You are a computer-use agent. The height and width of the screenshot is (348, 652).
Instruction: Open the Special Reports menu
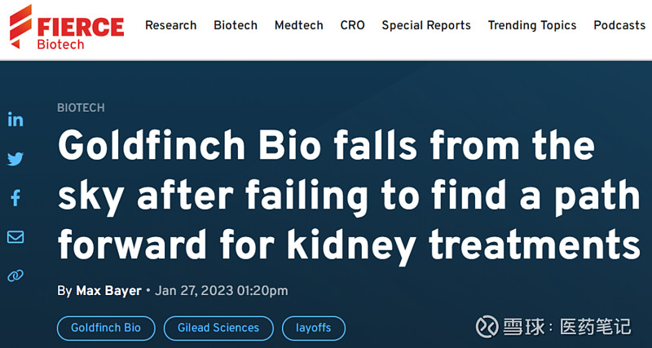426,25
